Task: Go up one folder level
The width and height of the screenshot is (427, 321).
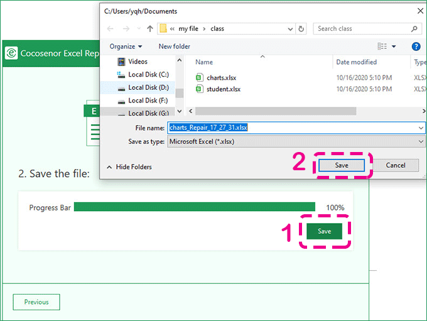Action: 150,28
